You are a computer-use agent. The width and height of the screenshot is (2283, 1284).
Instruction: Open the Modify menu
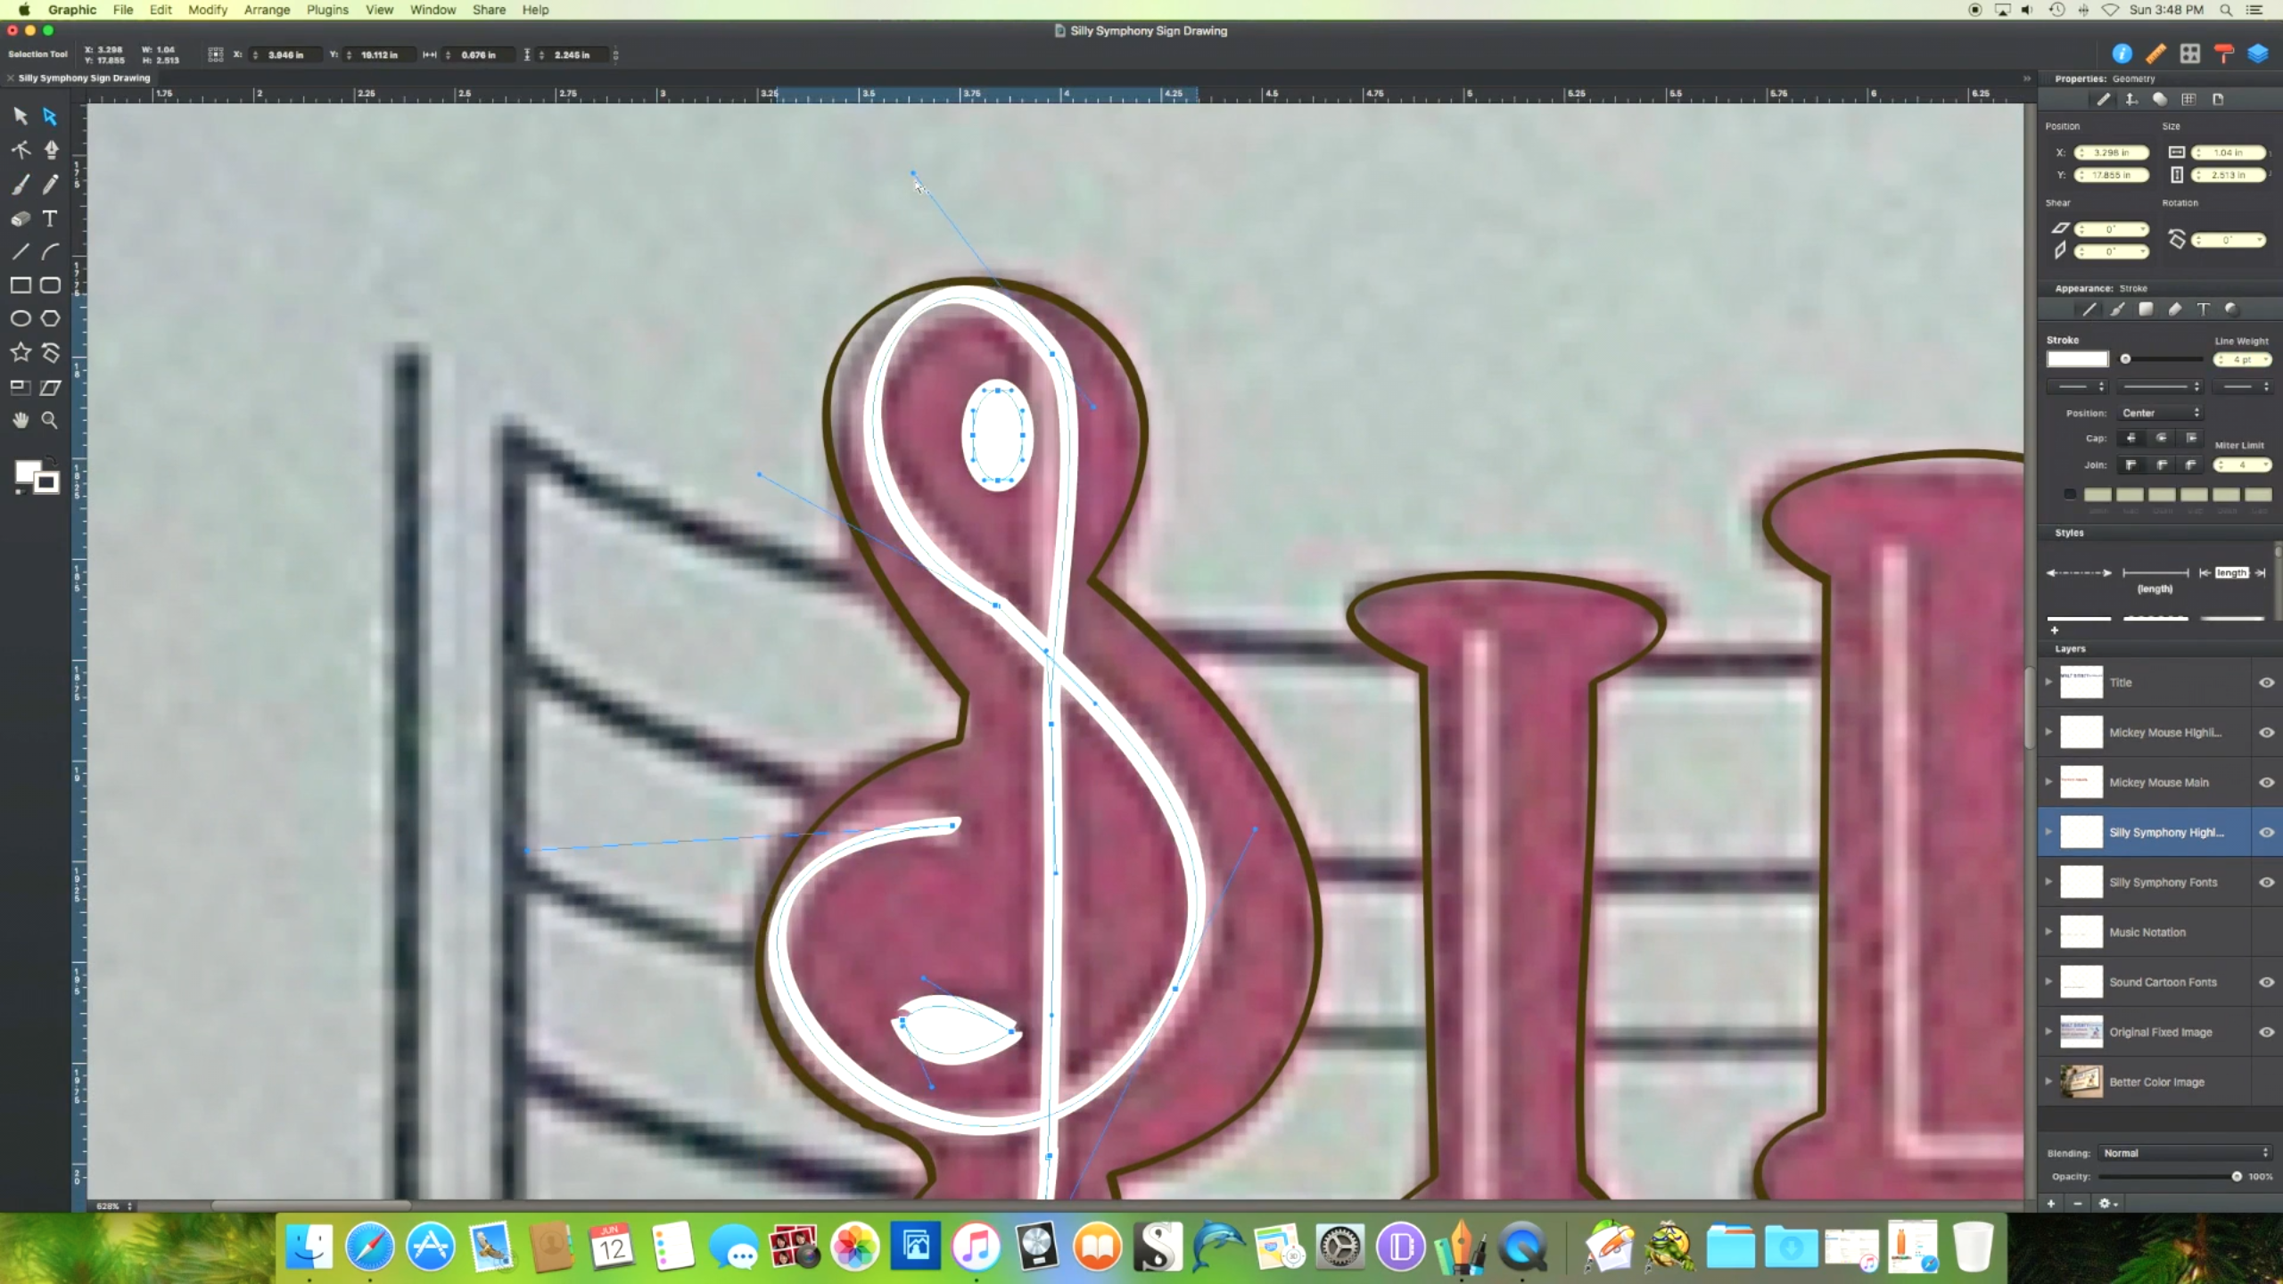click(x=207, y=10)
